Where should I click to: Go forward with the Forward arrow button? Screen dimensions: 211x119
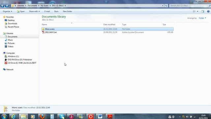[7, 6]
